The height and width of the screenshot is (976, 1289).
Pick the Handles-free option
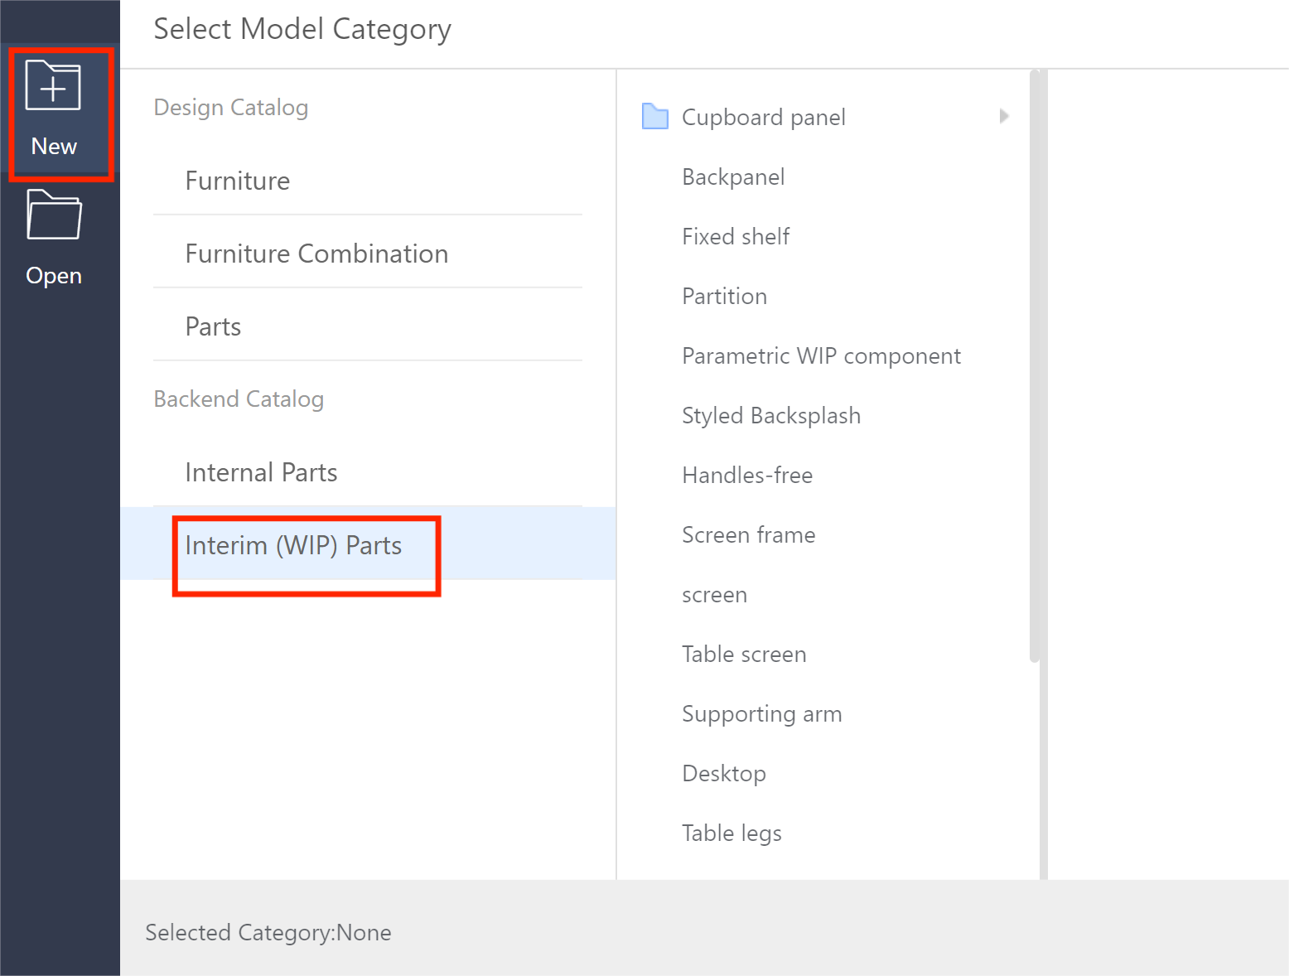(746, 476)
